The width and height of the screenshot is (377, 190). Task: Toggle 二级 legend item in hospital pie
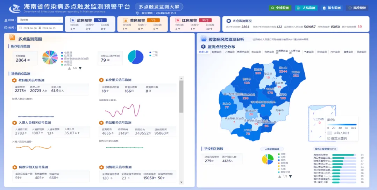154,53
